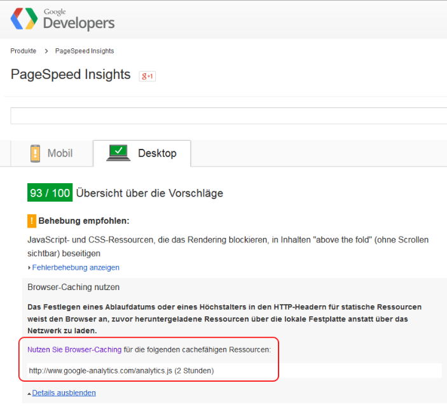Click the Details ausblenden collapse triangle
This screenshot has height=409, width=447.
(29, 394)
